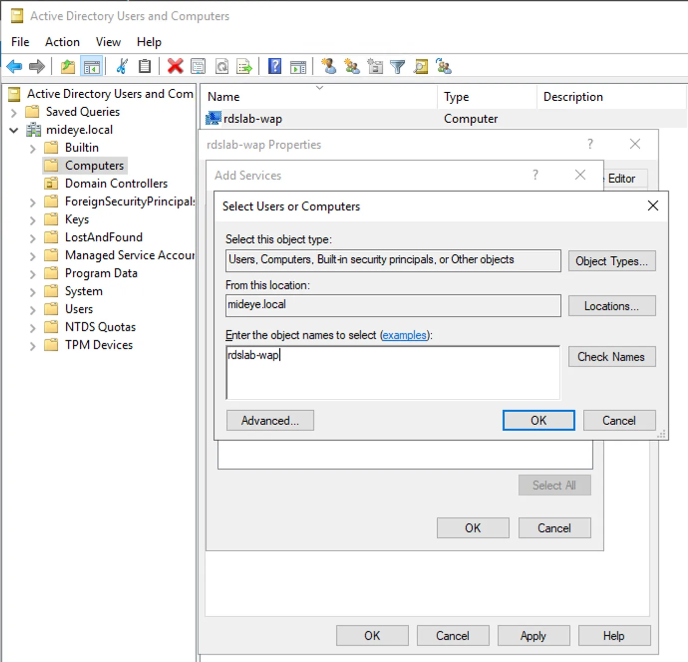The image size is (688, 662).
Task: Open the Object Types dialog
Action: (x=611, y=261)
